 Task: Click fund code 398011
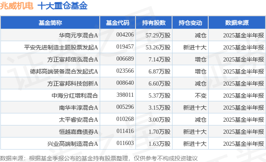125,95
